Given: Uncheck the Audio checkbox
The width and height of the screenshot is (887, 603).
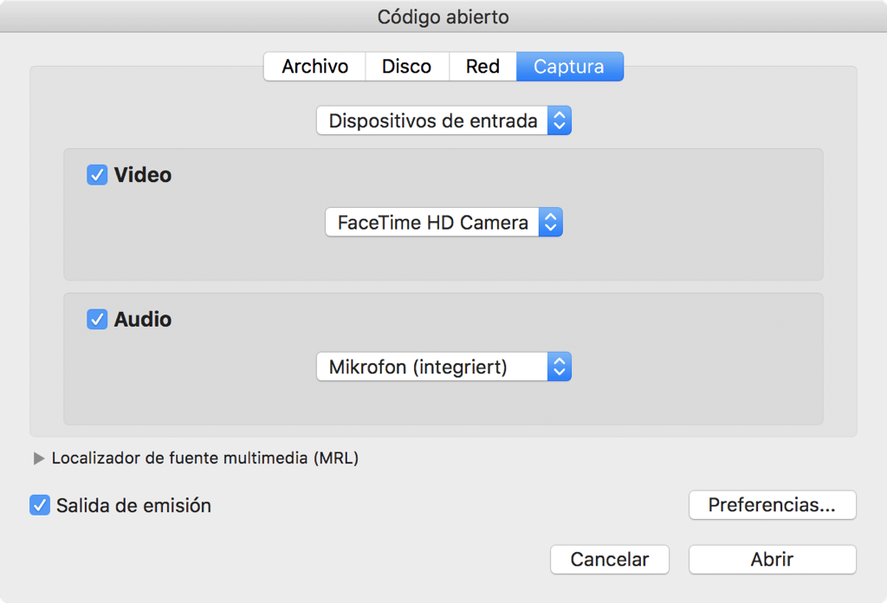Looking at the screenshot, I should coord(97,319).
